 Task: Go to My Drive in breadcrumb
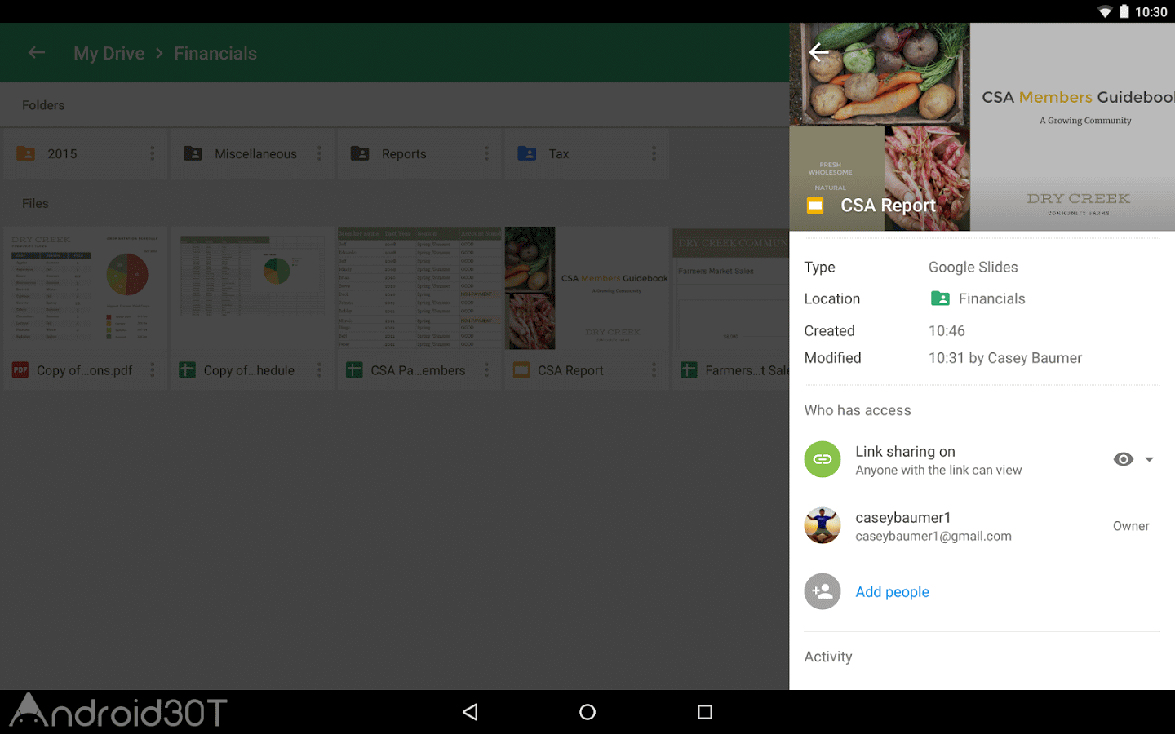pos(109,53)
